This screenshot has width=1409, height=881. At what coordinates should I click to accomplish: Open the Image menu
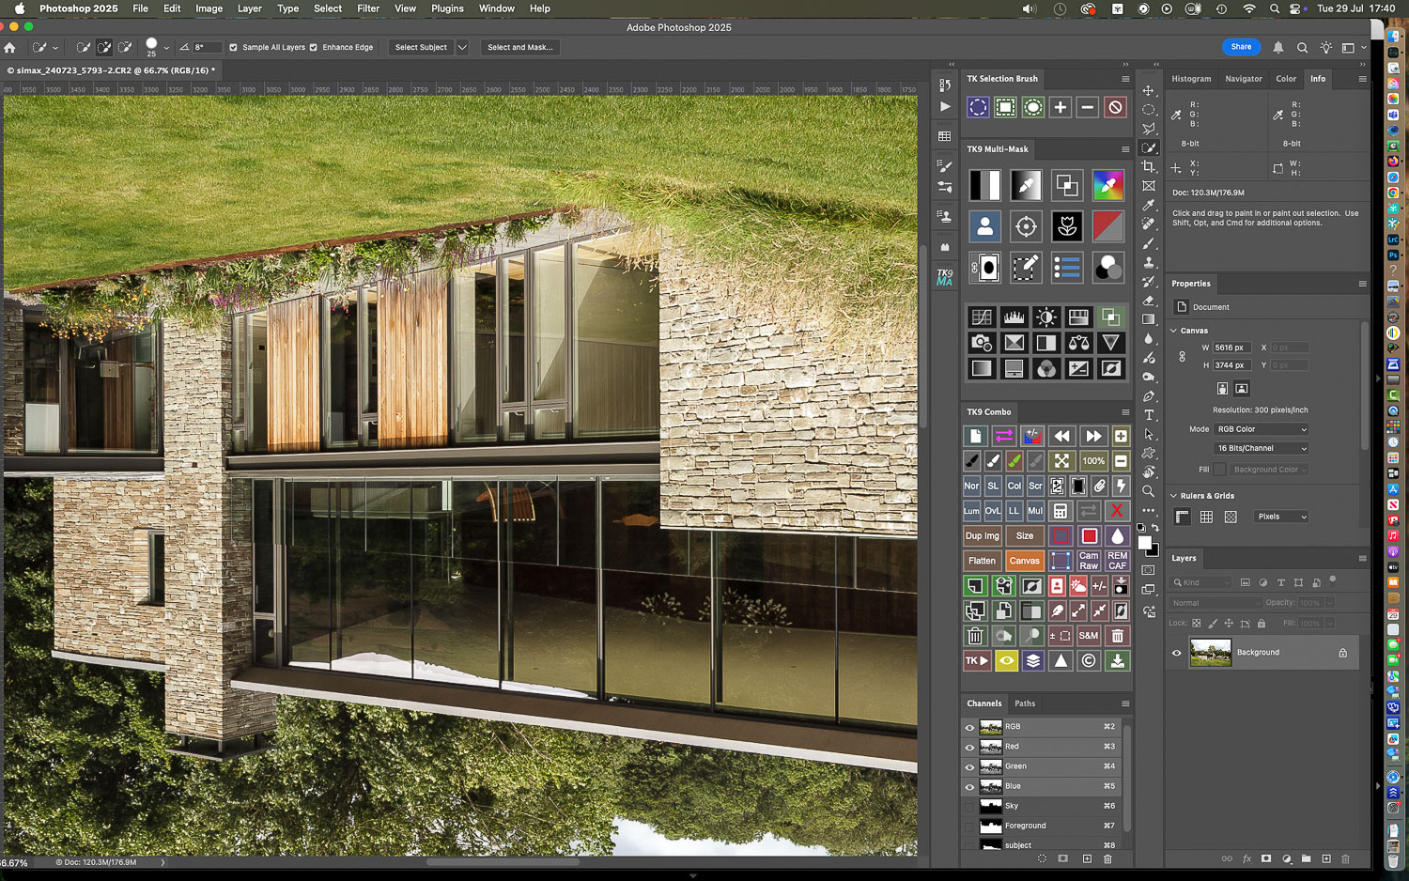click(209, 8)
